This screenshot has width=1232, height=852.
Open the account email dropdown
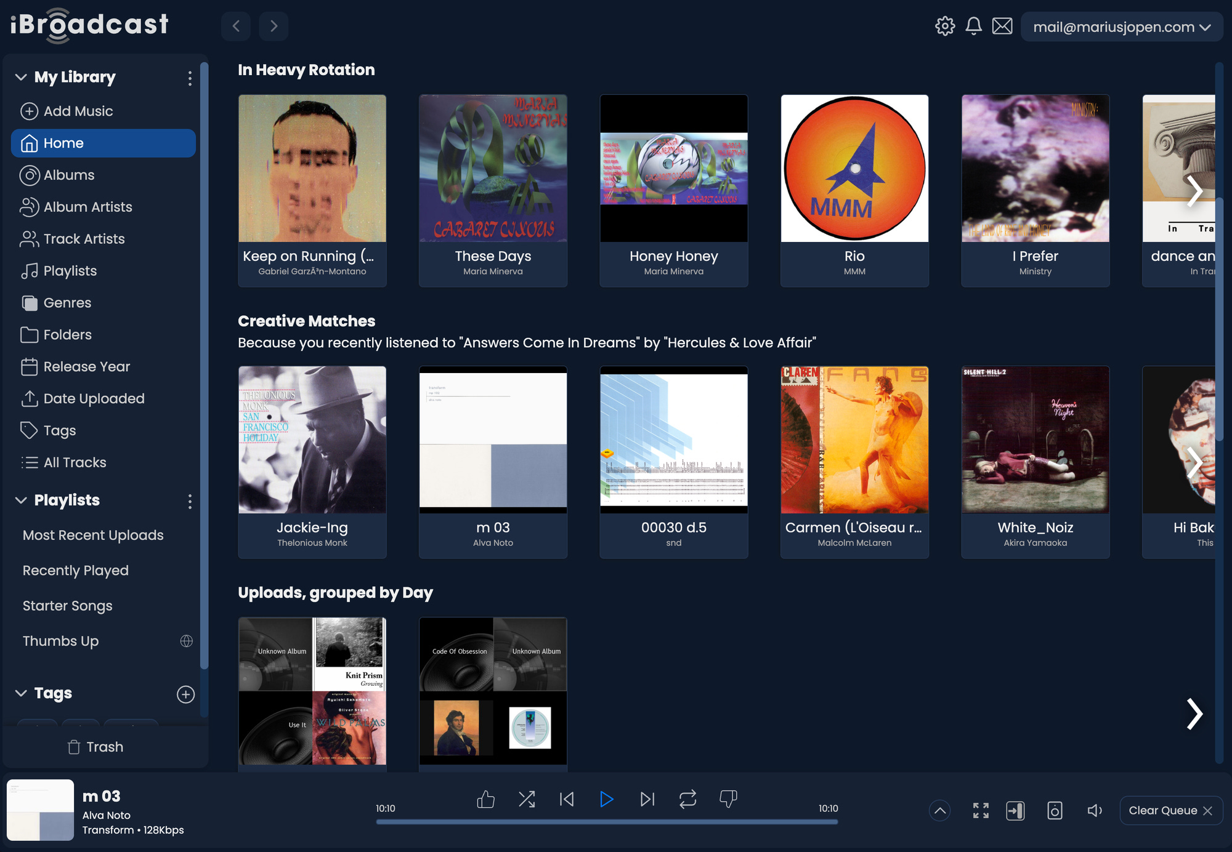click(x=1121, y=27)
